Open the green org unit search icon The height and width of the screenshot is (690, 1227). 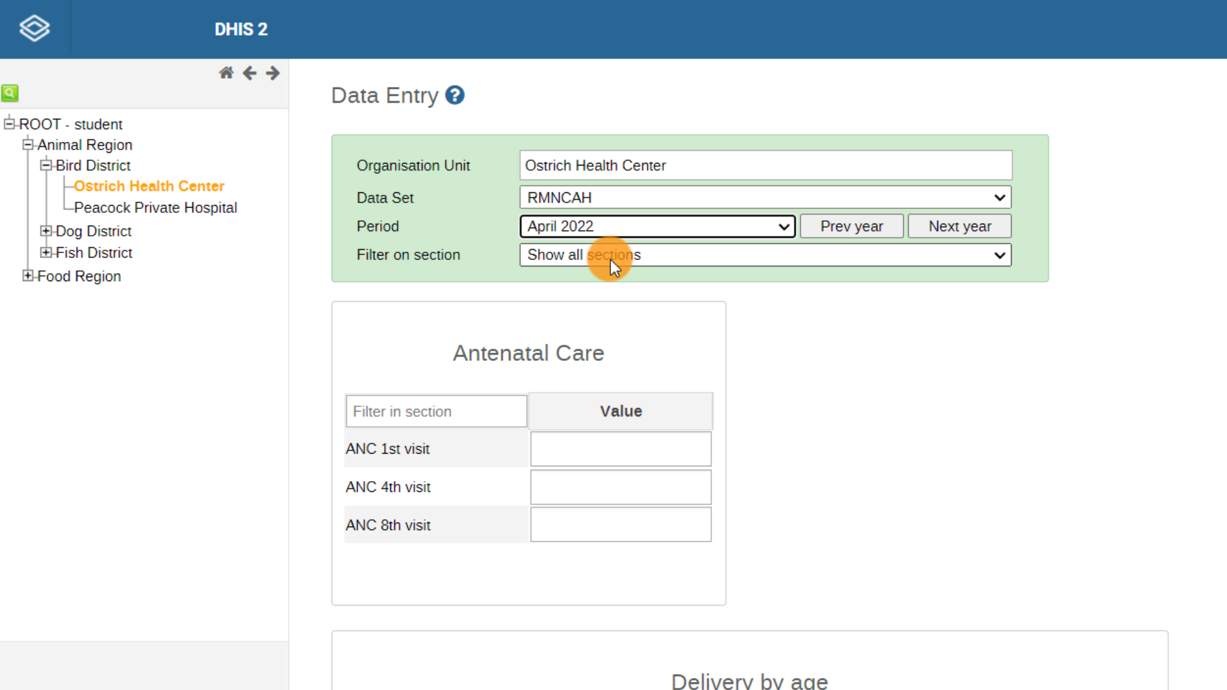pos(10,93)
